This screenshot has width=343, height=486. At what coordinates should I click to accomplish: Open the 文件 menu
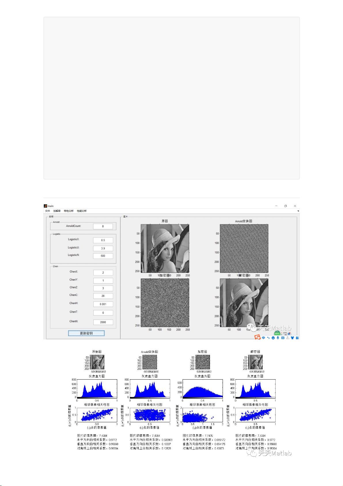(48, 211)
